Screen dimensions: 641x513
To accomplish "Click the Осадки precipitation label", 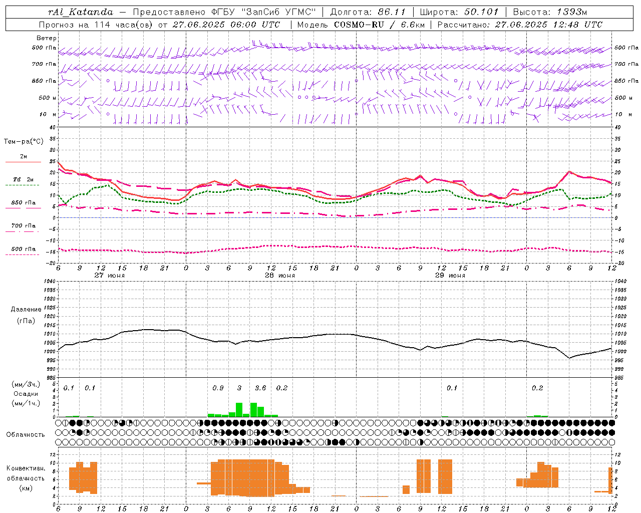I will click(26, 394).
